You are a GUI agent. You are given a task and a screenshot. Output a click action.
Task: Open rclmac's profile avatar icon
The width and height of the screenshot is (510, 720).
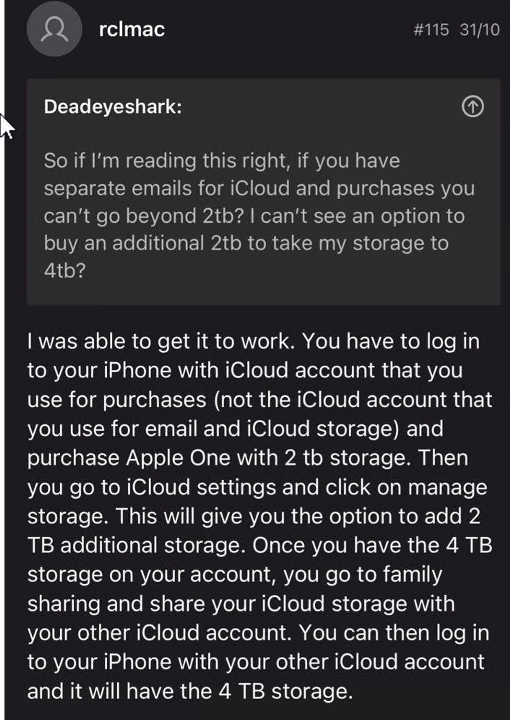point(55,29)
